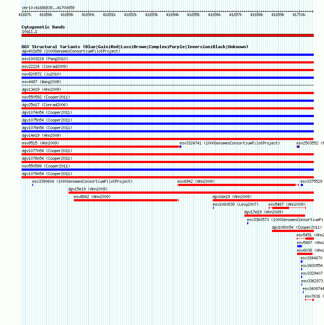Click blue bar beneath nsv550592 (Cooper2011)
Viewport: 324px width, 325px height.
pyautogui.click(x=167, y=101)
